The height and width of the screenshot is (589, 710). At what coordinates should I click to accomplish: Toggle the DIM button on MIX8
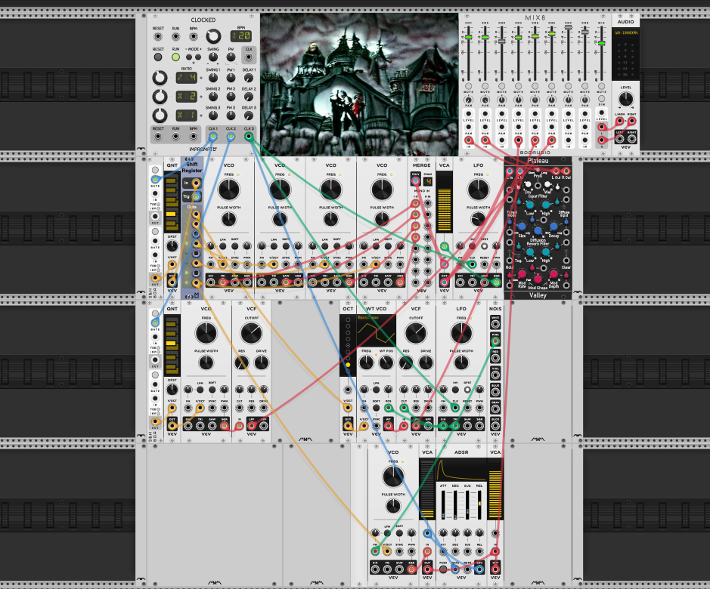[601, 99]
